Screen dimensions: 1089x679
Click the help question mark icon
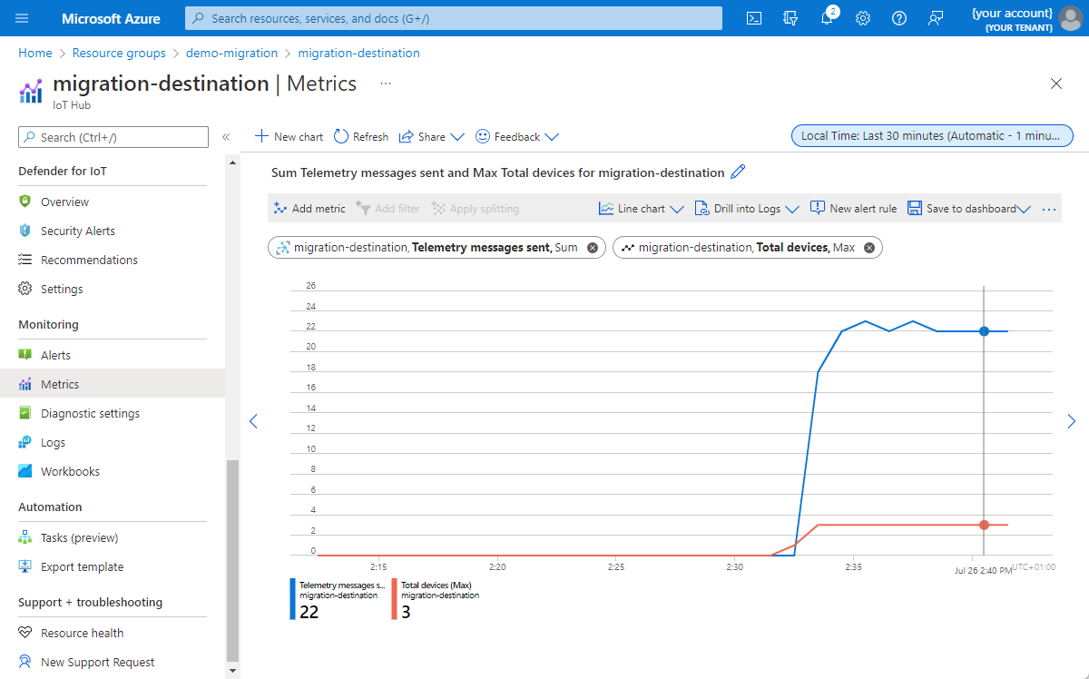click(899, 18)
